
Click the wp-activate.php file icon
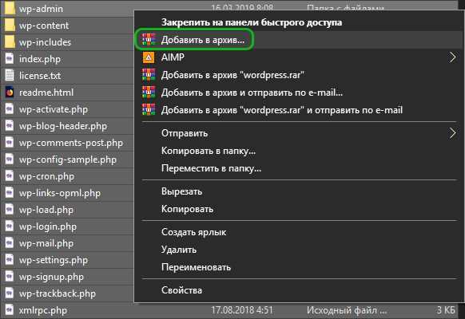coord(10,109)
